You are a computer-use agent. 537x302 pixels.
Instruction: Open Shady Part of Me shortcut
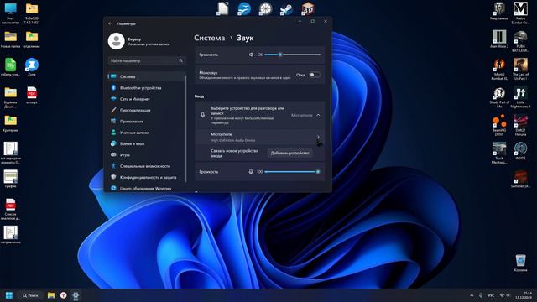tap(499, 97)
